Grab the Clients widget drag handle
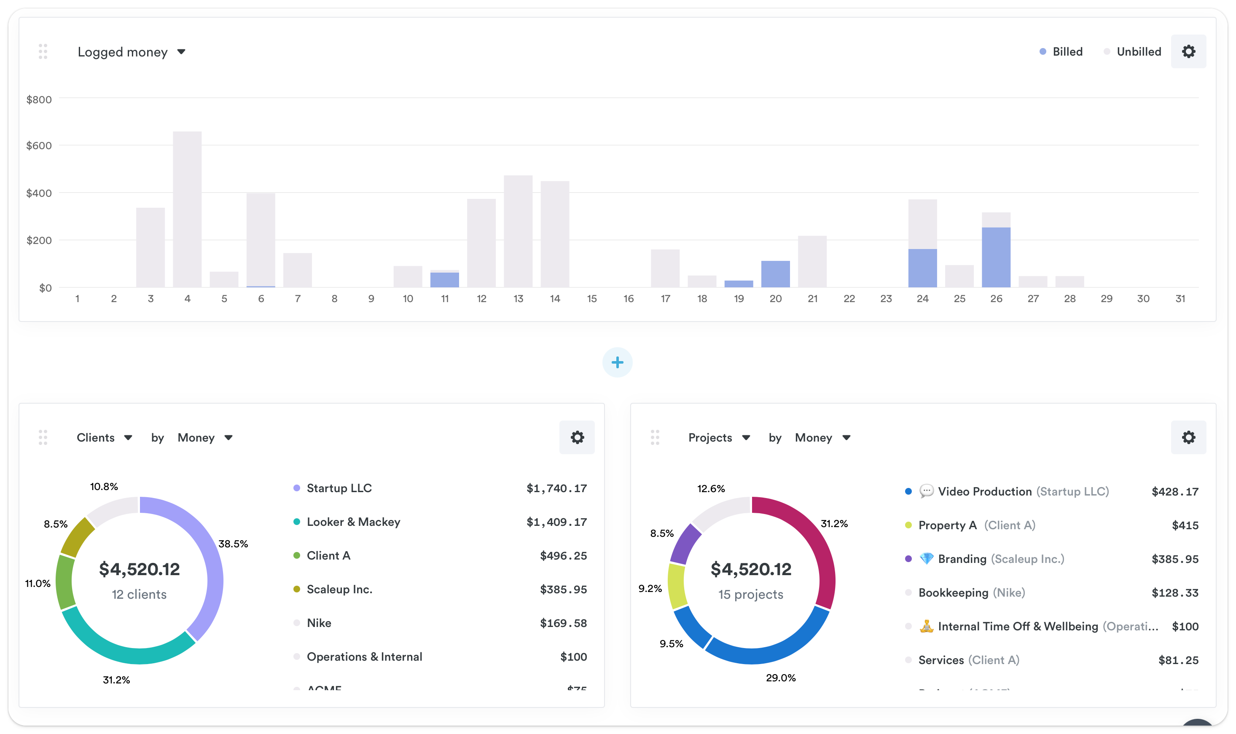 coord(43,437)
